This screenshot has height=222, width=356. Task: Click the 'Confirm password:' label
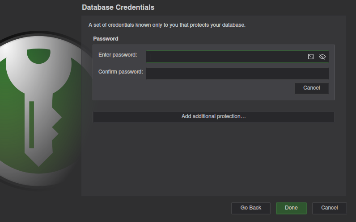121,72
